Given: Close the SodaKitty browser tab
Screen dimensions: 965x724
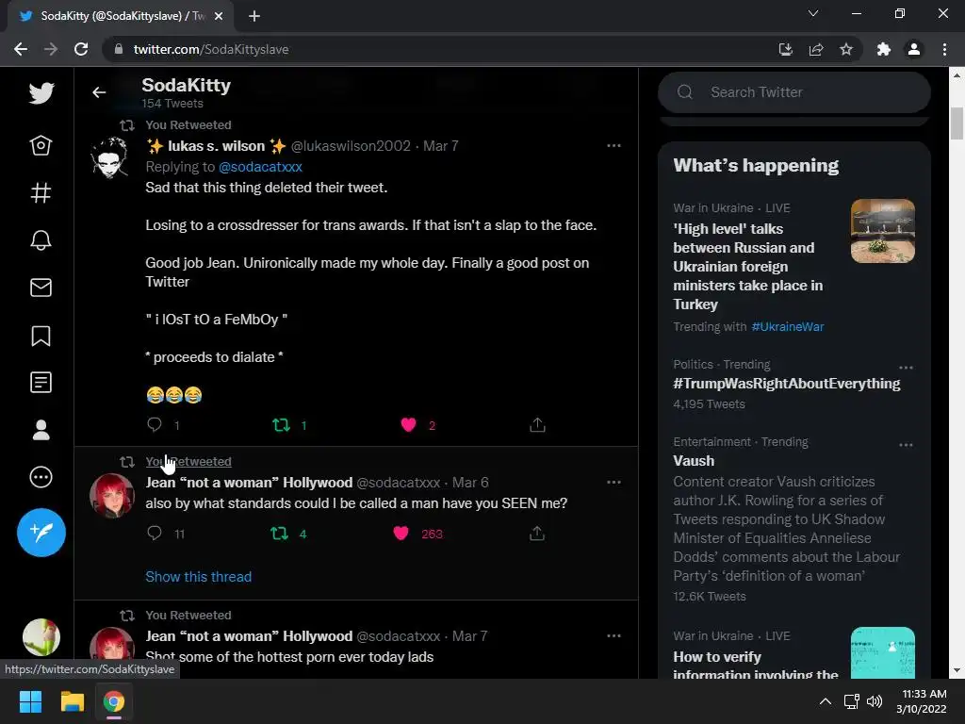Looking at the screenshot, I should 218,16.
